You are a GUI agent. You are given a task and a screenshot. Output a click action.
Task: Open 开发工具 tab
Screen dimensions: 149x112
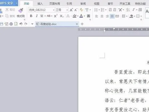coord(125,4)
